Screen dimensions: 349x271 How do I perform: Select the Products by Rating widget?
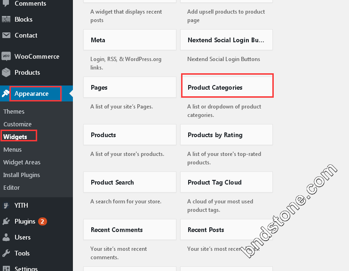[226, 135]
